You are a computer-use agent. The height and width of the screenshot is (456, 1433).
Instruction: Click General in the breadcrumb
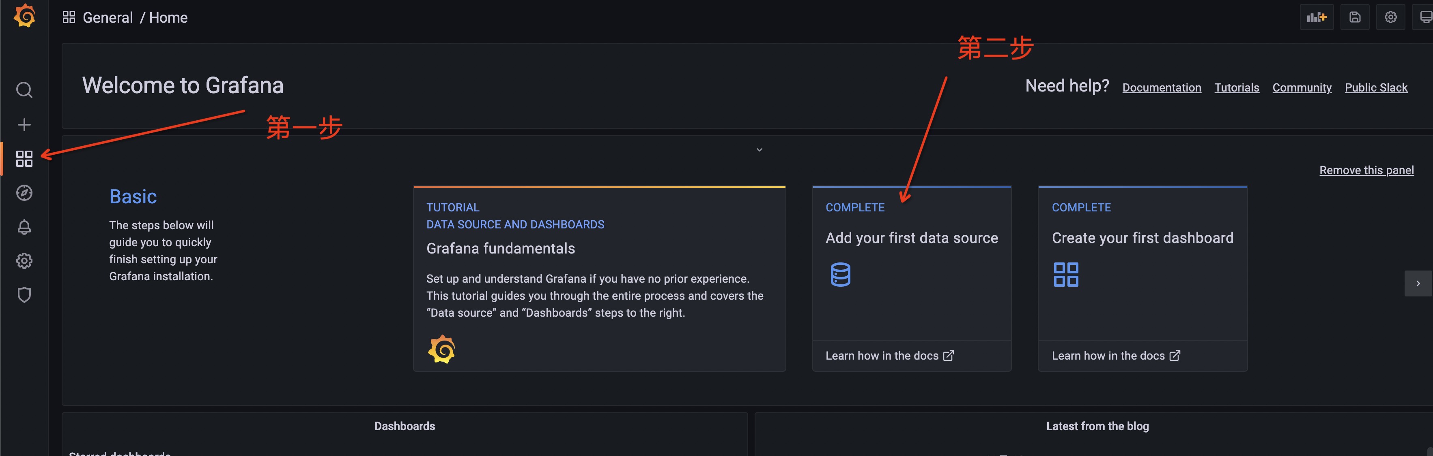coord(108,18)
